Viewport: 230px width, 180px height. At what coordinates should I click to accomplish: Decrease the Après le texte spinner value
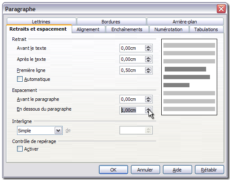pyautogui.click(x=148, y=61)
